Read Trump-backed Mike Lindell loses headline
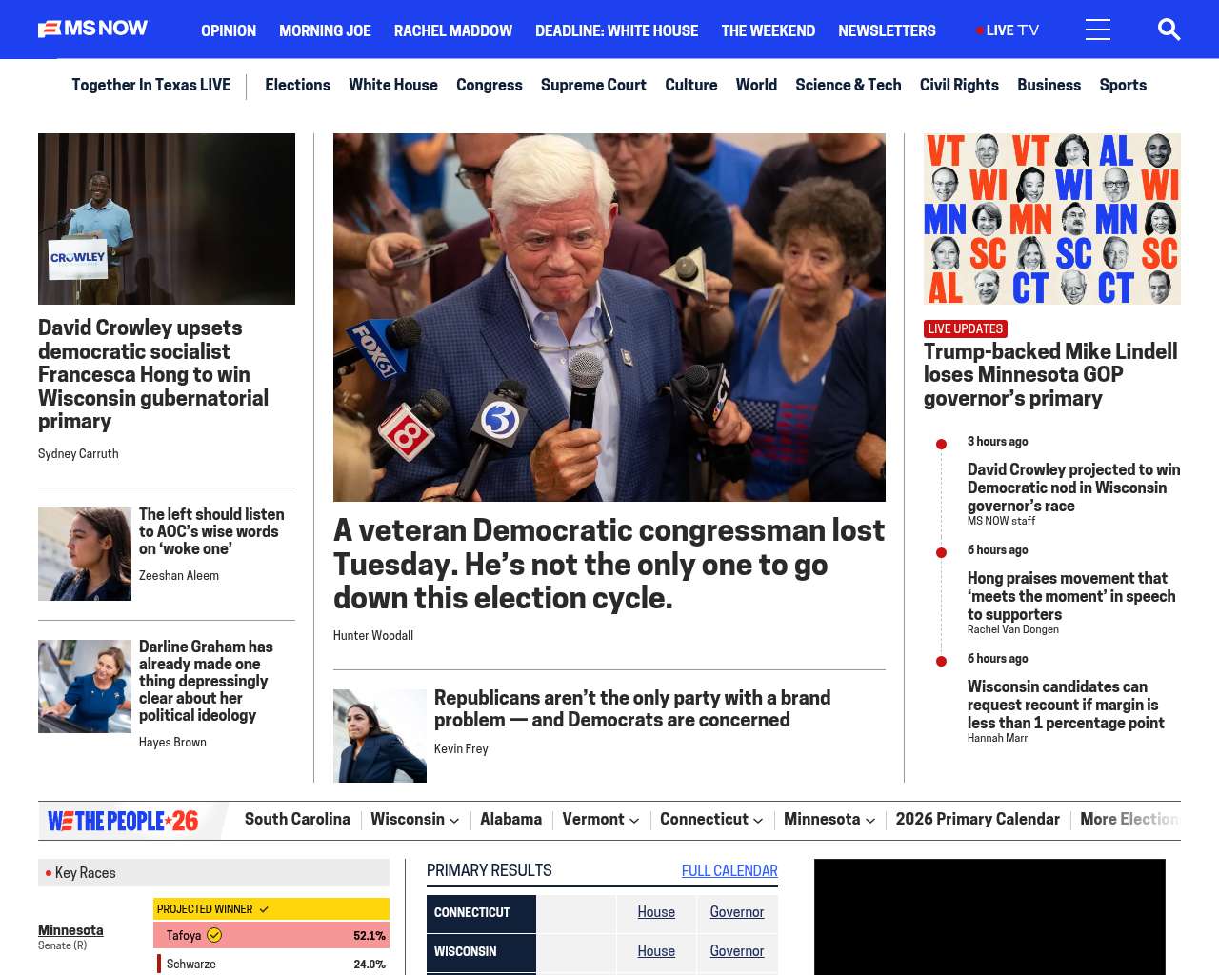Viewport: 1219px width, 975px height. click(x=1050, y=375)
